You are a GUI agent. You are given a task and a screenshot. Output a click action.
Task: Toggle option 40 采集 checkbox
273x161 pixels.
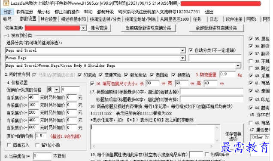tap(251, 76)
